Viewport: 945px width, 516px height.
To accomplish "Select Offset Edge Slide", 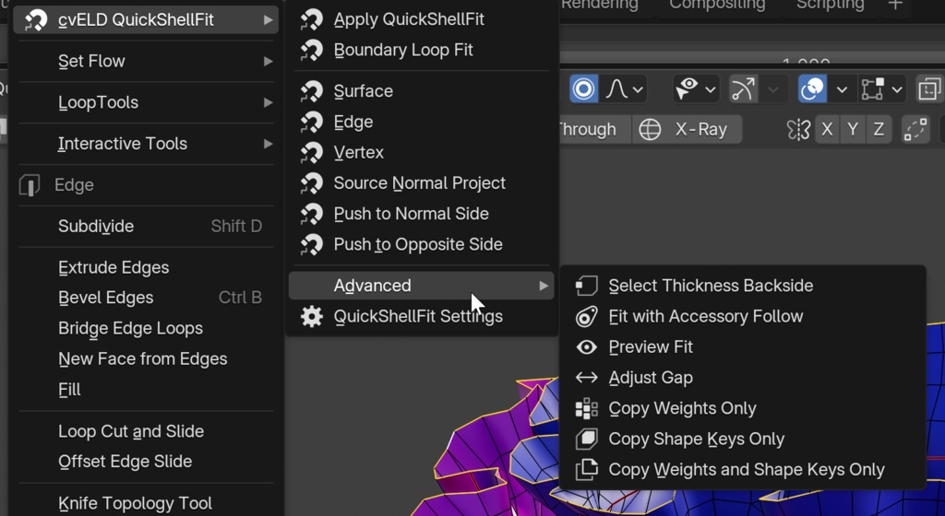I will (147, 462).
